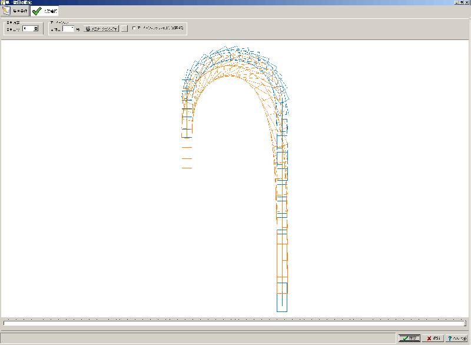The width and height of the screenshot is (471, 345).
Task: Switch to the tab with the notepad-and-pencil icon
Action: point(15,11)
